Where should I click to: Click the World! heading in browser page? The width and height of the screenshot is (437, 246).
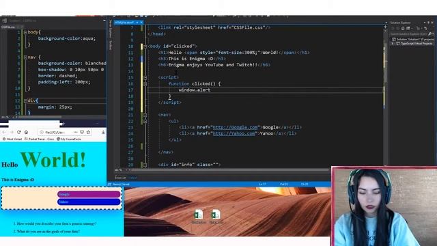[x=53, y=160]
